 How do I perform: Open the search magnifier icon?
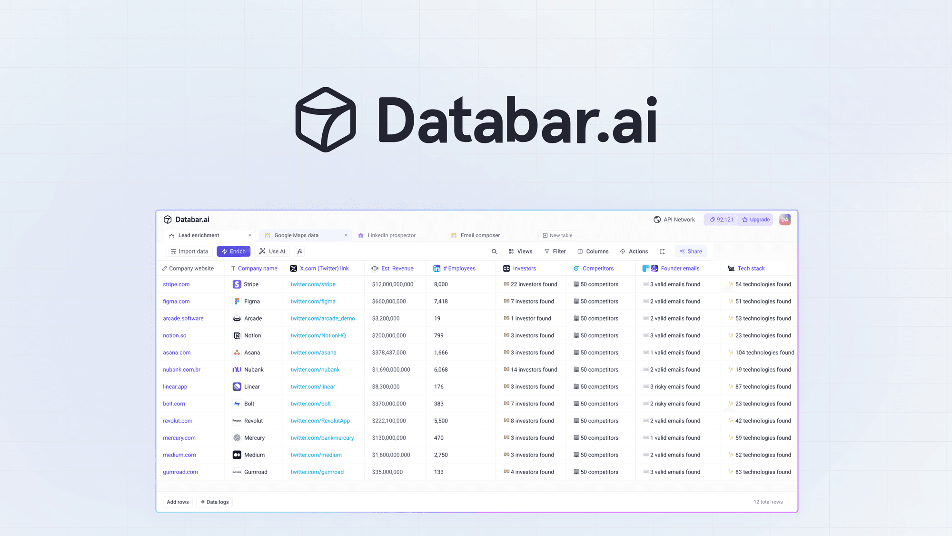(x=494, y=251)
